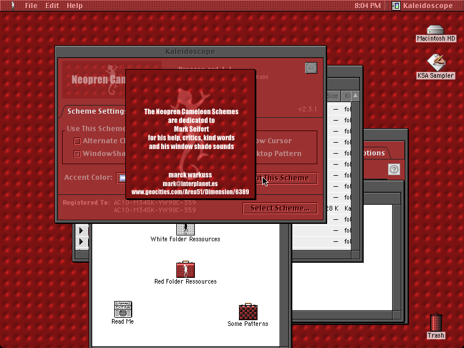Select the White Folder Ressources icon
The height and width of the screenshot is (348, 464).
186,229
